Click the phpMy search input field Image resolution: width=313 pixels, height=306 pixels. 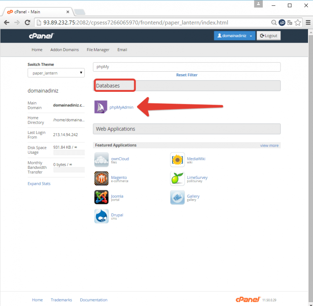[x=187, y=67]
